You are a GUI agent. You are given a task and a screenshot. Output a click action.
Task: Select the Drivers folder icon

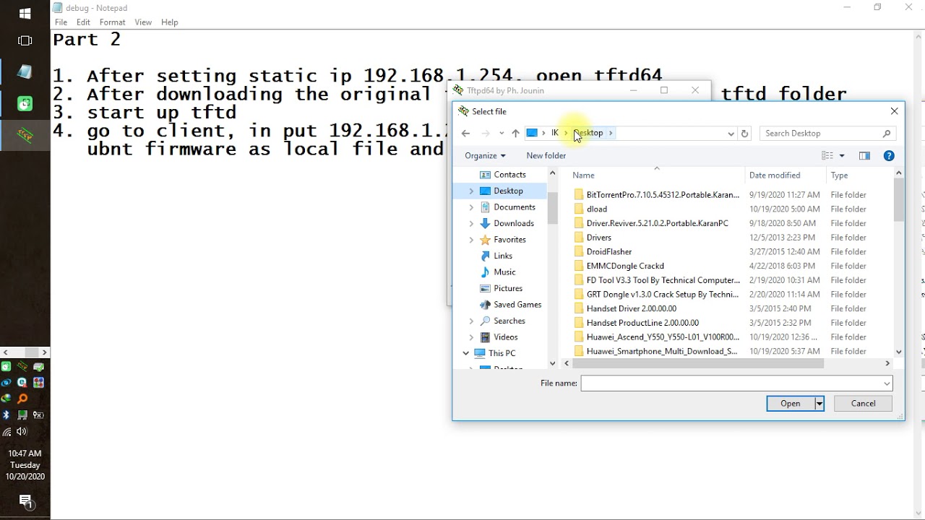pyautogui.click(x=579, y=237)
